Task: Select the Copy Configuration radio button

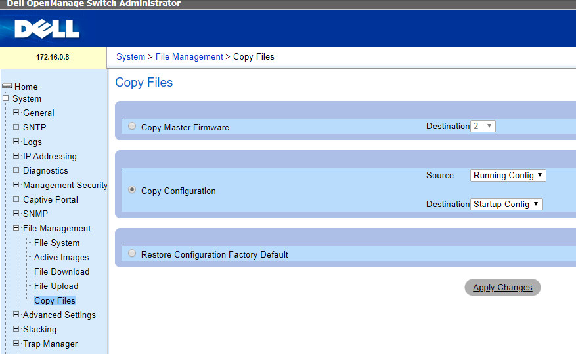Action: tap(132, 189)
